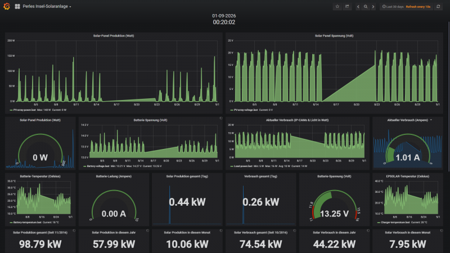
Task: Open Batterie-Ladung (Ampere) panel title
Action: pyautogui.click(x=114, y=177)
